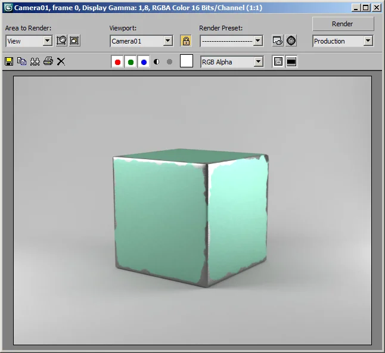Toggle the red channel display
Image resolution: width=385 pixels, height=353 pixels.
[x=117, y=62]
